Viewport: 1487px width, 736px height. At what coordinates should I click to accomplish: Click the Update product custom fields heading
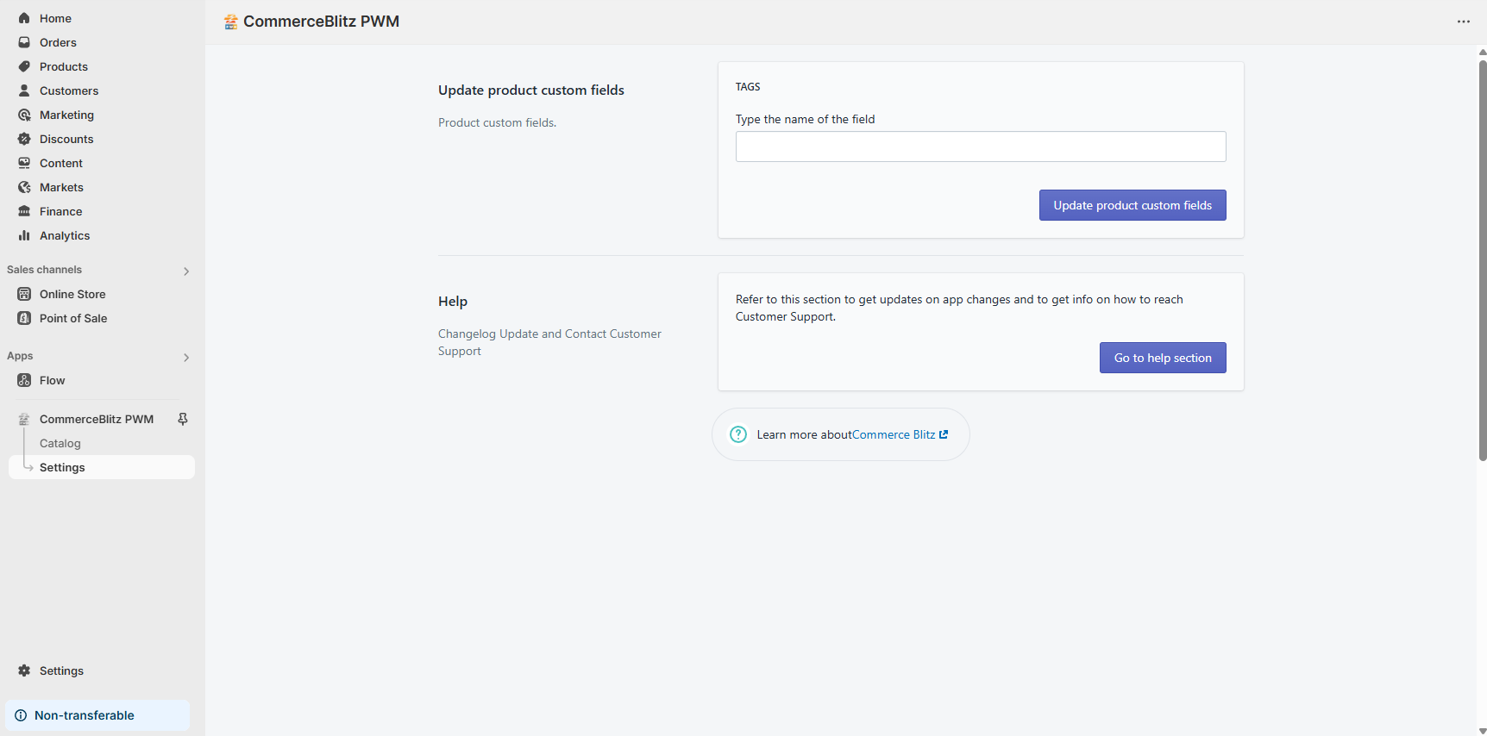pos(531,90)
